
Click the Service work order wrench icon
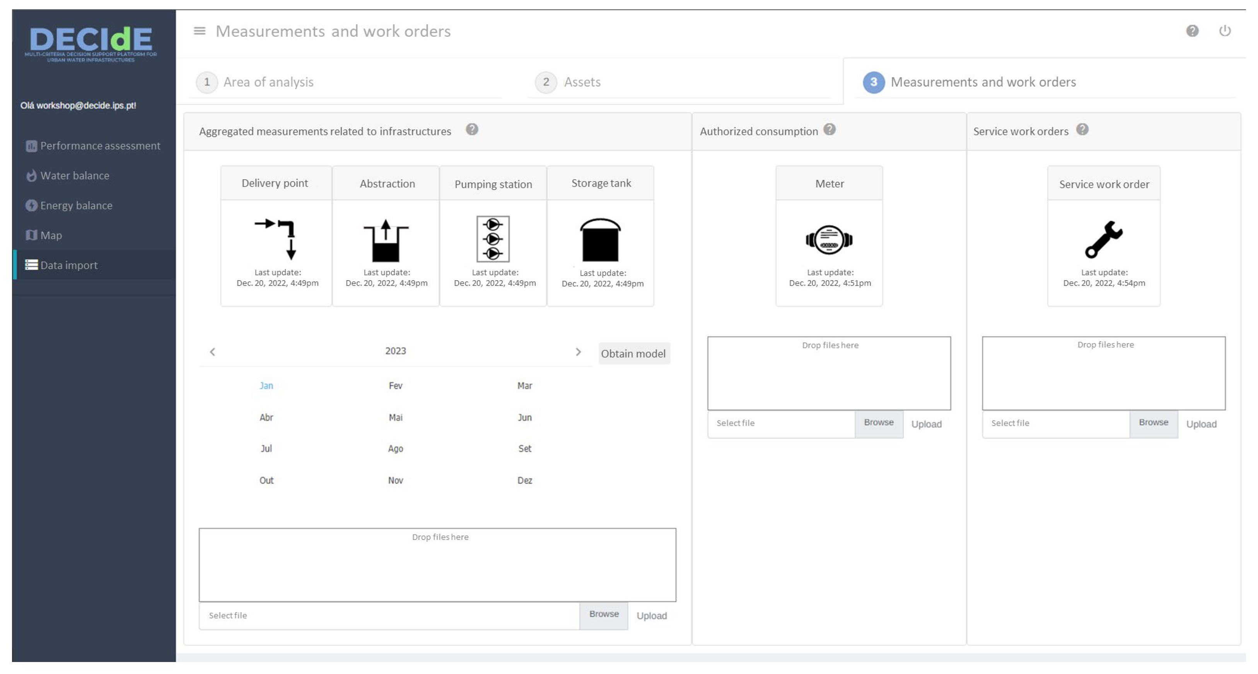[1104, 239]
